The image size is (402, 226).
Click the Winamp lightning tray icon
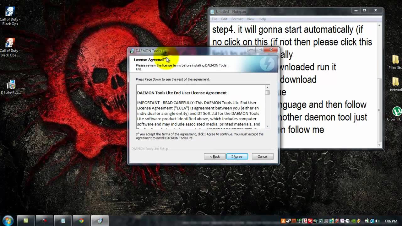[x=358, y=221]
